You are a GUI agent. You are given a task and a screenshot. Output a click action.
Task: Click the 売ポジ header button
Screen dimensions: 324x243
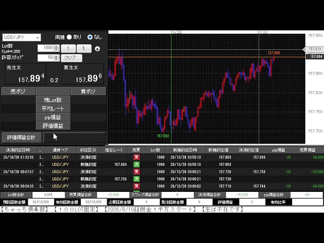coord(18,91)
